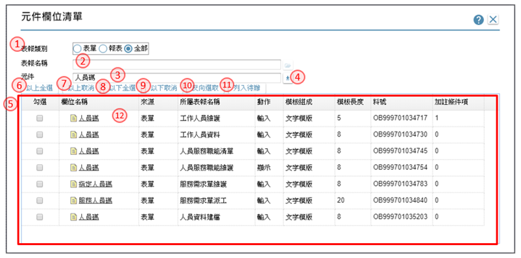The height and width of the screenshot is (258, 521).
Task: Click the 來源 column header
Action: point(147,102)
